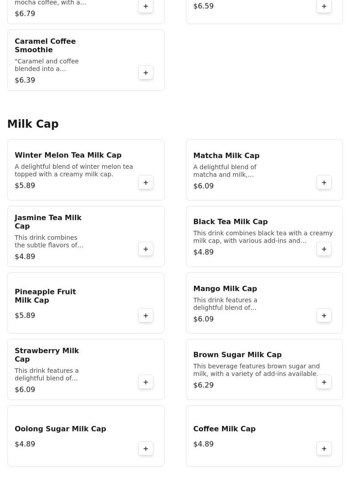Viewport: 350px width, 488px height.
Task: Open Matcha Milk Cap item title
Action: pos(226,155)
